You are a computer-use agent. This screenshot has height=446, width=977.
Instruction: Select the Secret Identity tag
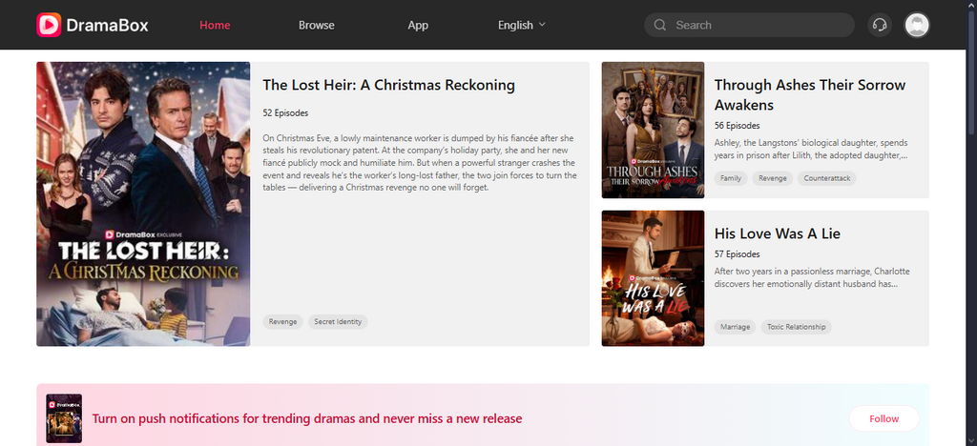click(338, 321)
